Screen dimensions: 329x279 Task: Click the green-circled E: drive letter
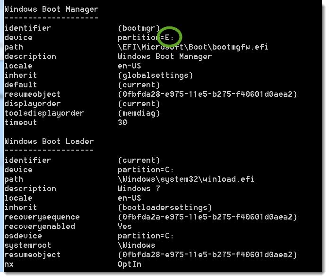(x=169, y=37)
